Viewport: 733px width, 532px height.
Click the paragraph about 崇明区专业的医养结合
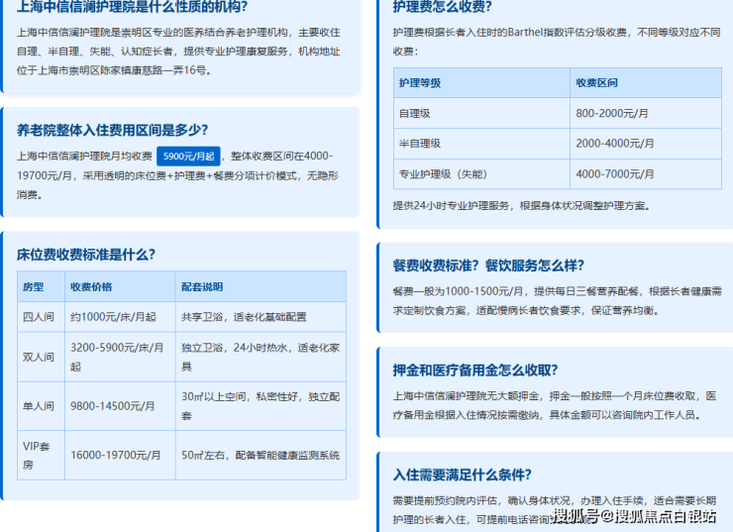[178, 52]
